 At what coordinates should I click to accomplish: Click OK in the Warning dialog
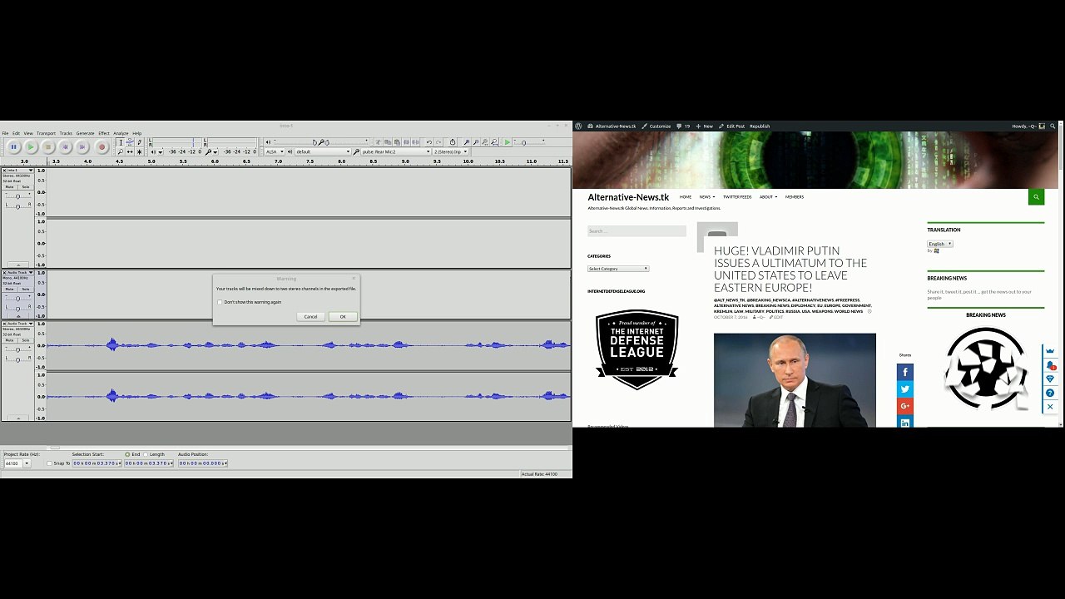point(343,317)
